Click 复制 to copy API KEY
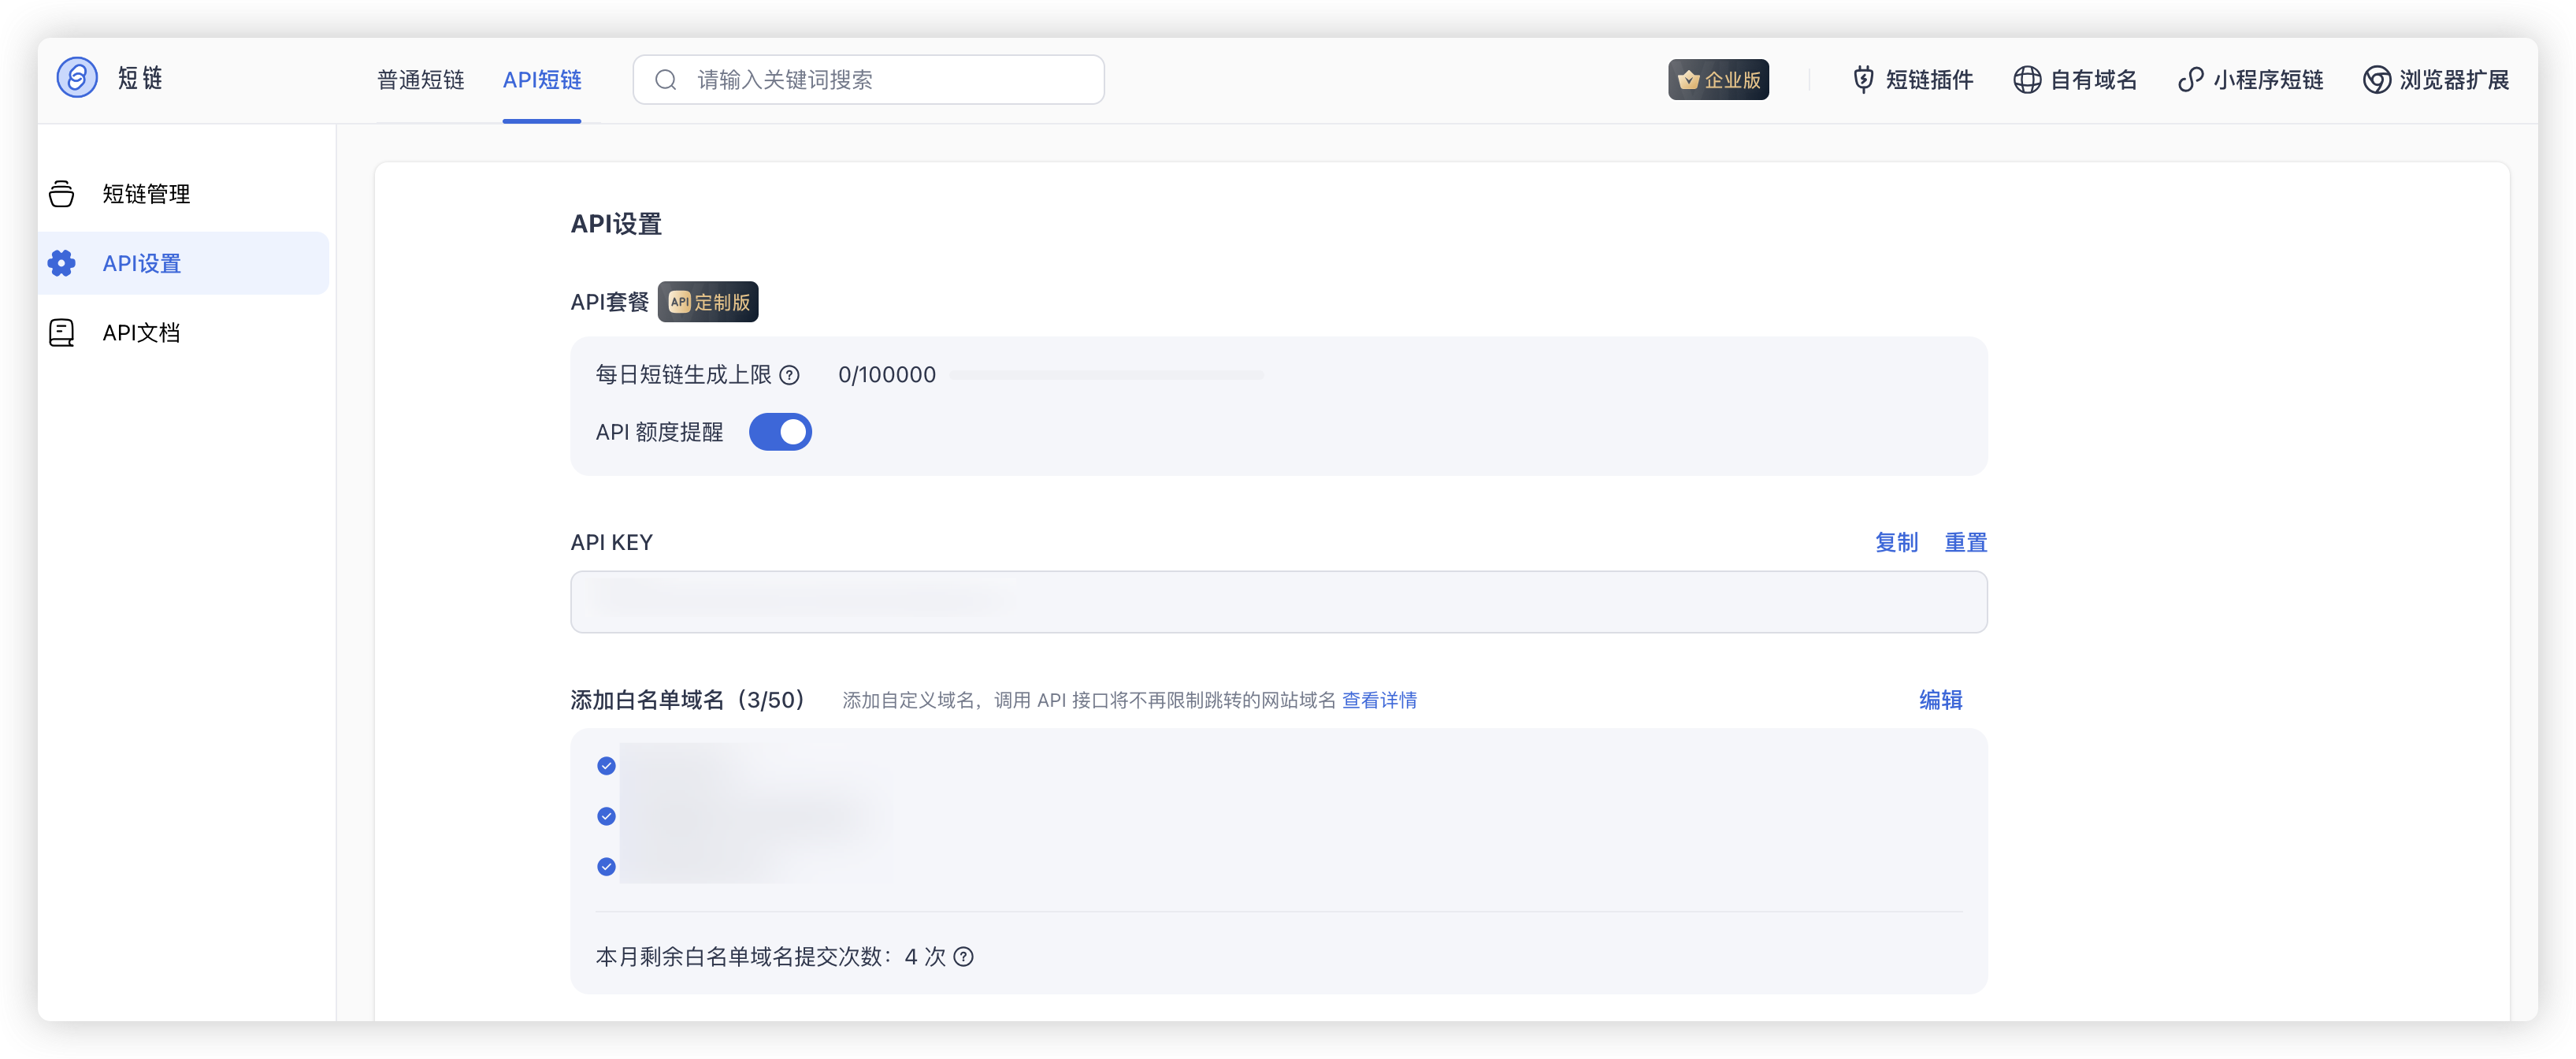This screenshot has width=2576, height=1059. pyautogui.click(x=1897, y=542)
